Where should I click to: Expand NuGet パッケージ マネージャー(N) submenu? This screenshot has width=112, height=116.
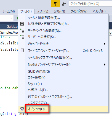click(x=63, y=64)
